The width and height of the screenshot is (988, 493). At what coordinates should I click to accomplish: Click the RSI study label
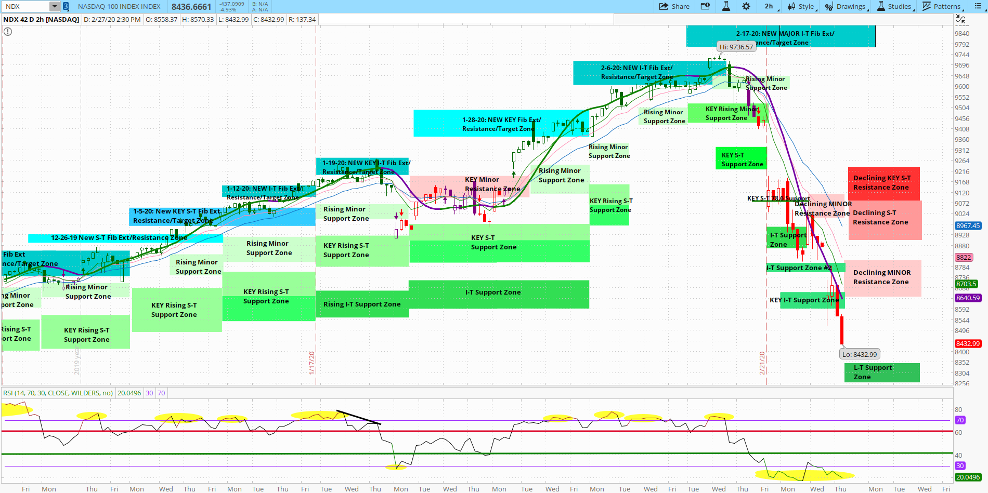[58, 393]
